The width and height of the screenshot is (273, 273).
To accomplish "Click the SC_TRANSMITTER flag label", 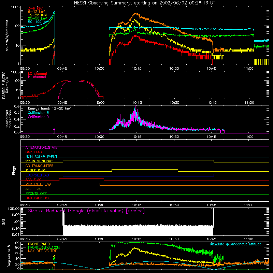I will (40, 166).
